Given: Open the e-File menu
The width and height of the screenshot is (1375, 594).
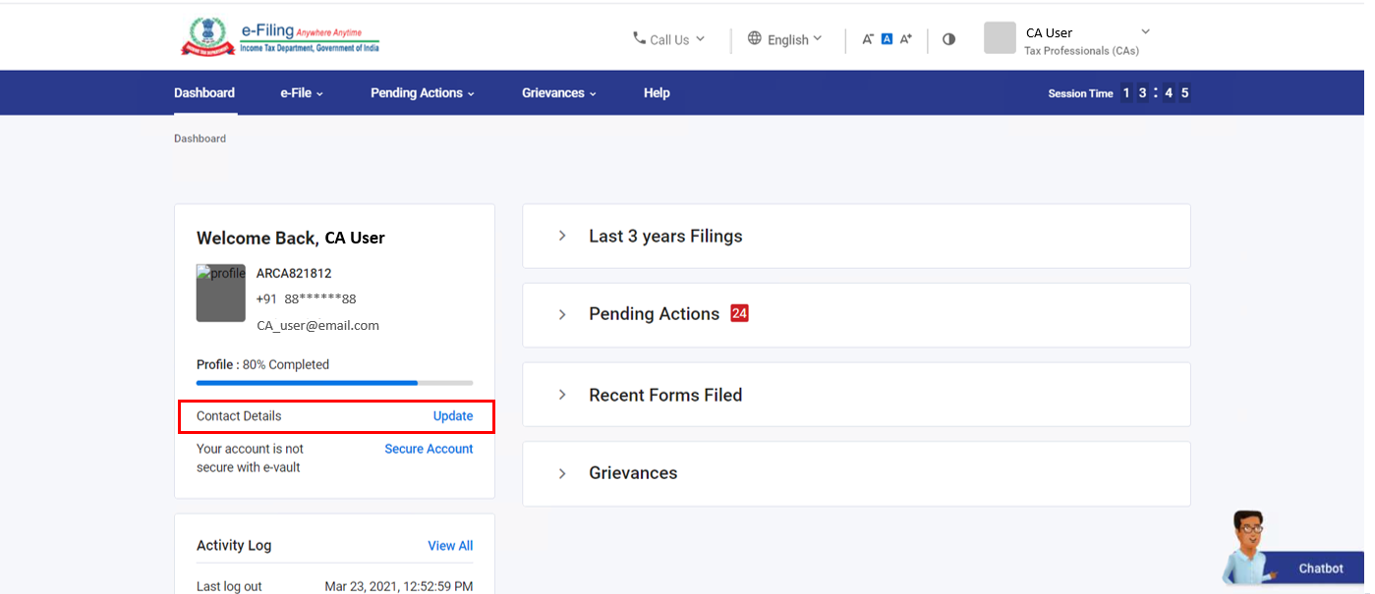Looking at the screenshot, I should (x=302, y=93).
